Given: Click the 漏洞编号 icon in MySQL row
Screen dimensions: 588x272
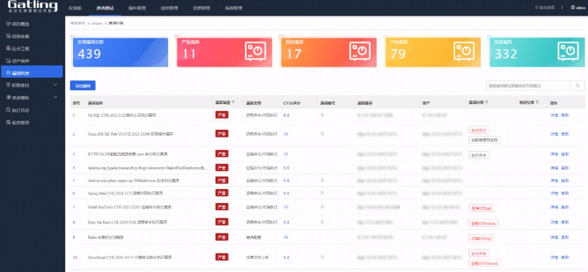Looking at the screenshot, I should (322, 115).
